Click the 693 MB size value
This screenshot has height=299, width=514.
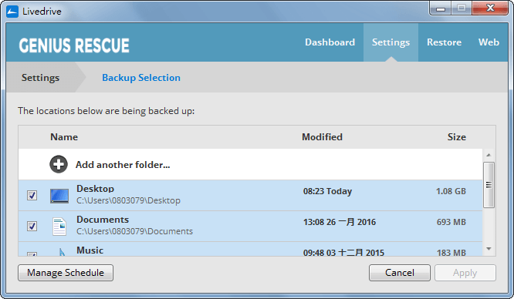pyautogui.click(x=451, y=222)
